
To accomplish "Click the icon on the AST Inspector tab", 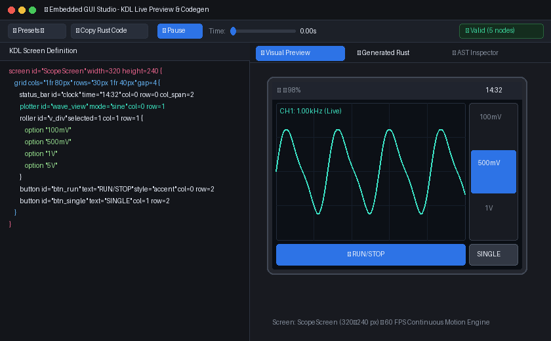I will click(x=454, y=53).
